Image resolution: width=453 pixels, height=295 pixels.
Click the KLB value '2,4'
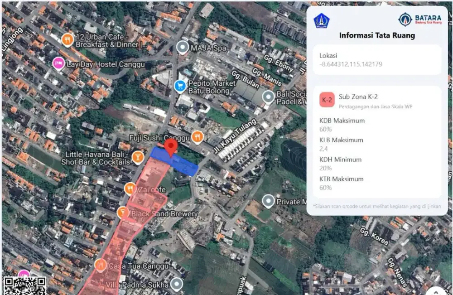tap(323, 149)
